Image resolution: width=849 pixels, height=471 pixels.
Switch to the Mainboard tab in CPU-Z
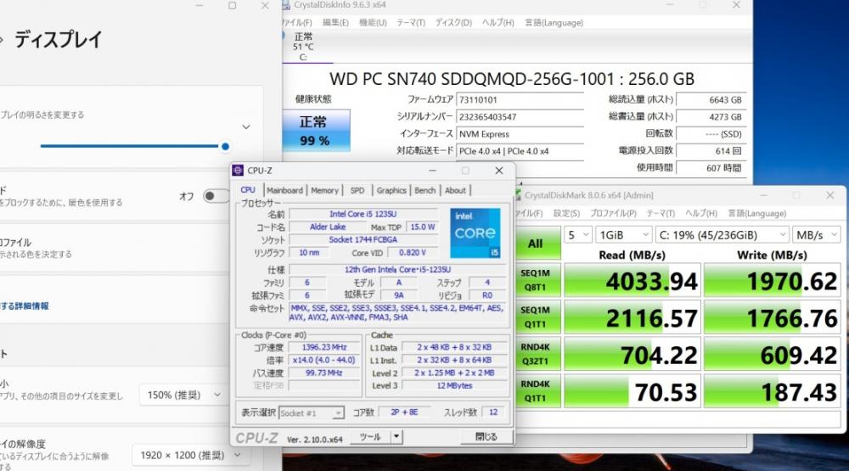(x=284, y=191)
